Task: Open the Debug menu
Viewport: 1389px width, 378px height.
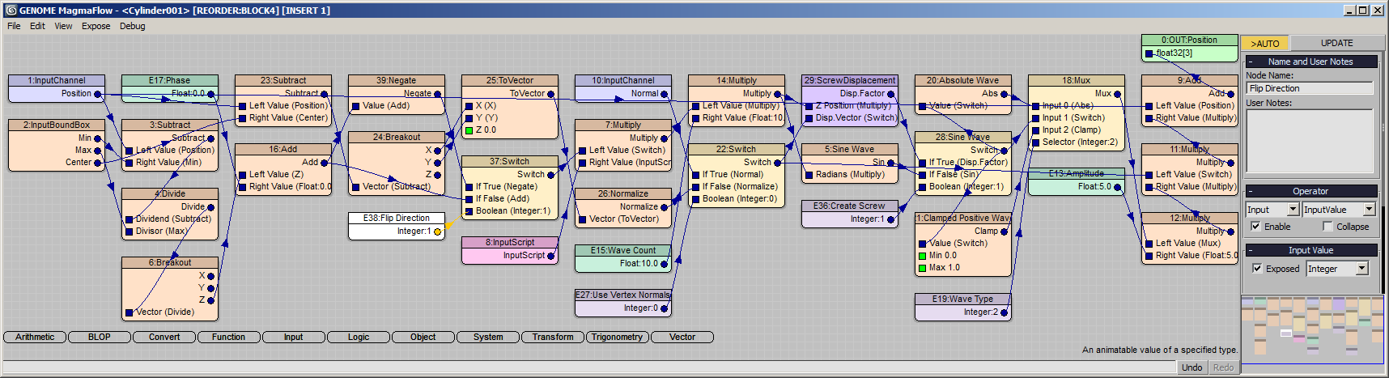Action: pyautogui.click(x=133, y=26)
